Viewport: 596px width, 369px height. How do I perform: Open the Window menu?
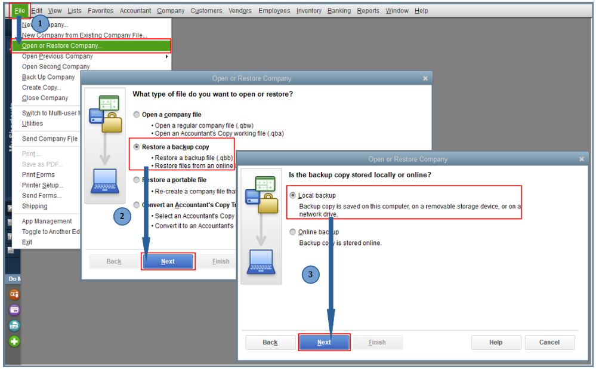(397, 11)
